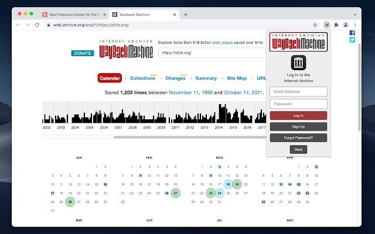375x234 pixels.
Task: Open a new tab with plus button
Action: click(186, 14)
